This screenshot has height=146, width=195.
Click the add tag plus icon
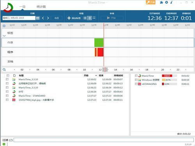69,18
